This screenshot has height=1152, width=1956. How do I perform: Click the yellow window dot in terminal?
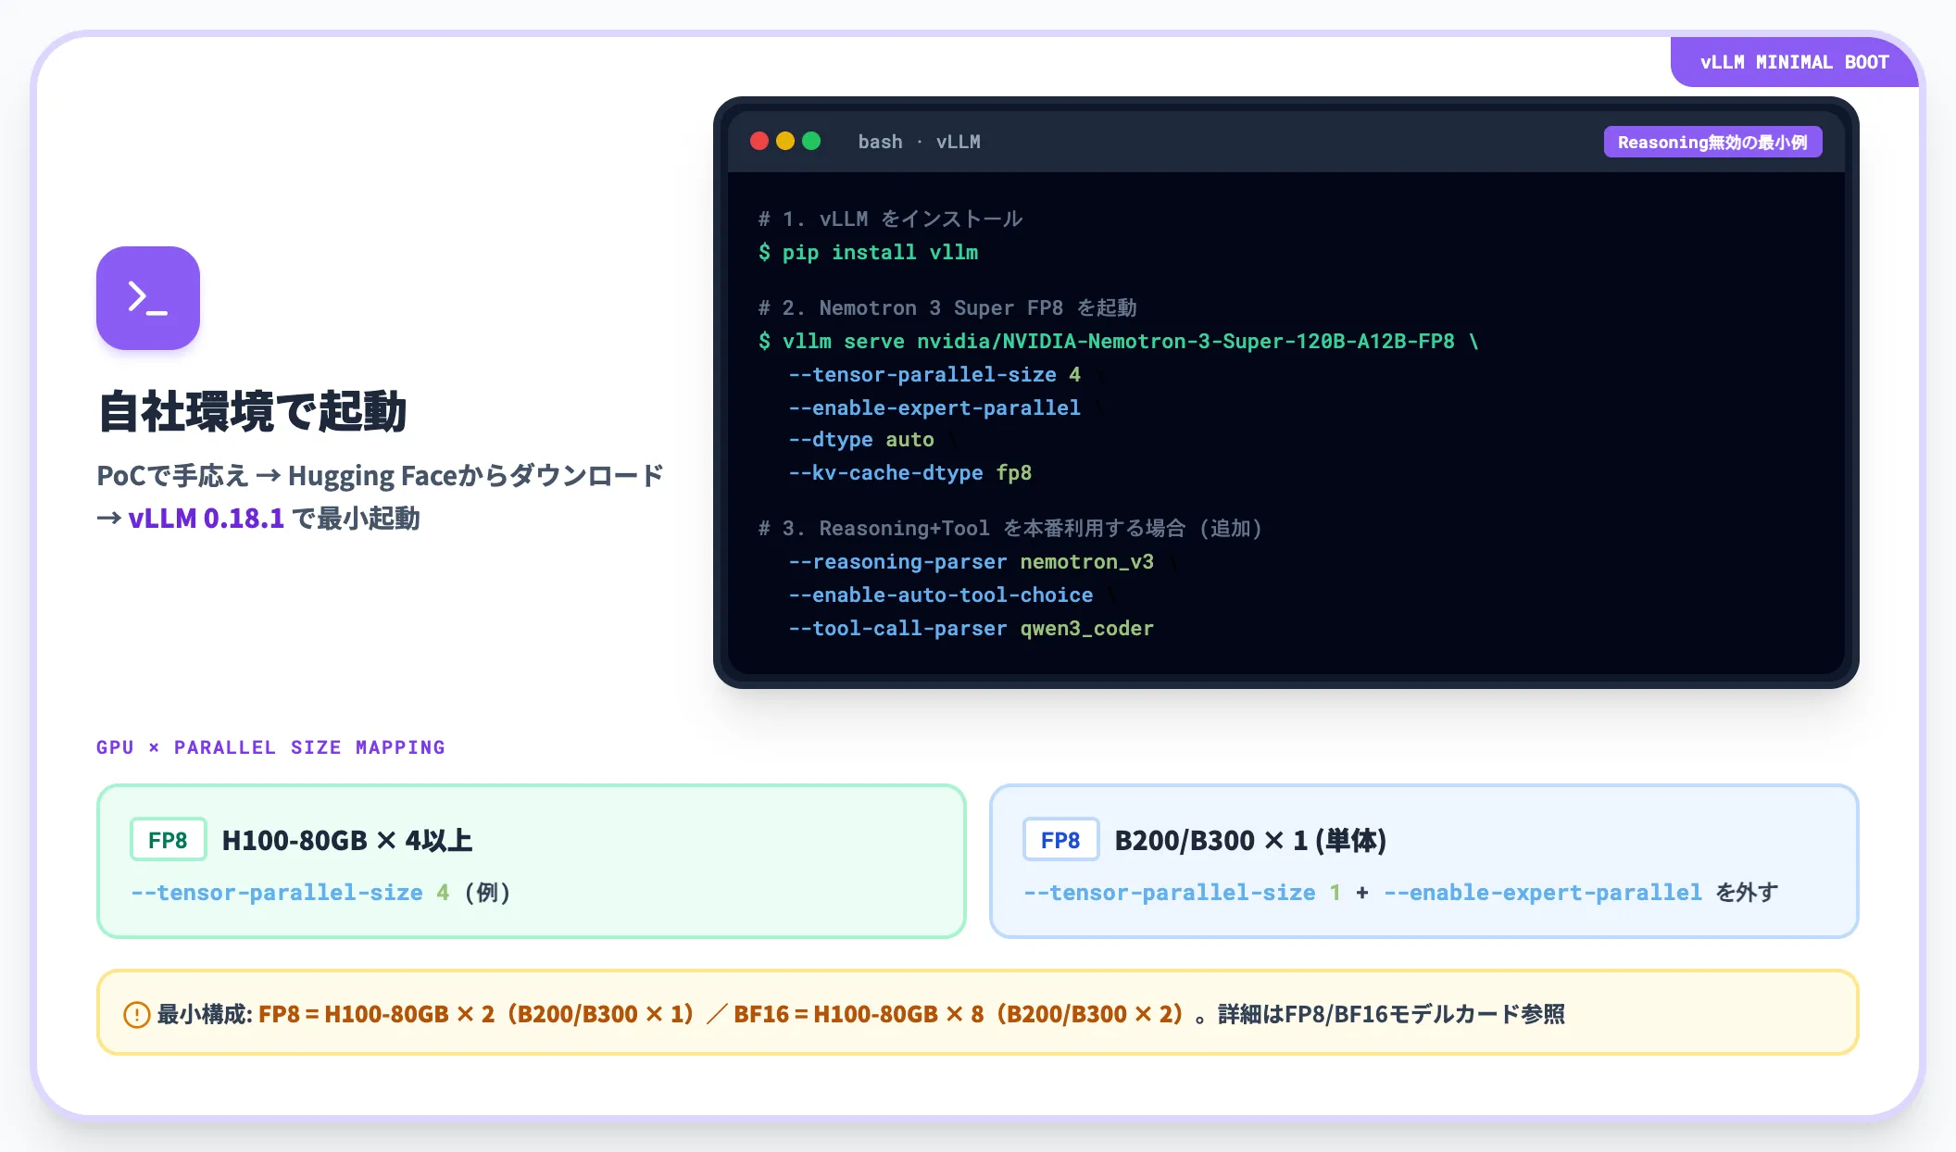(785, 141)
